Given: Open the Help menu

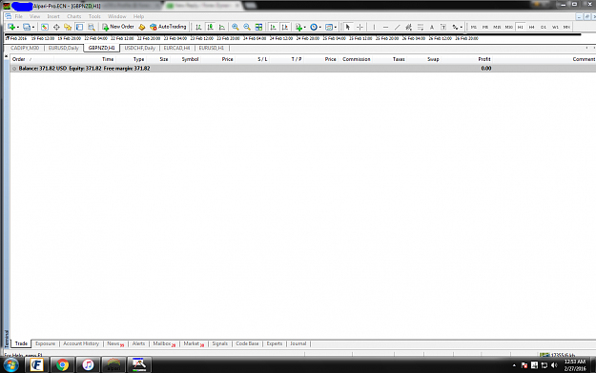Looking at the screenshot, I should tap(138, 16).
